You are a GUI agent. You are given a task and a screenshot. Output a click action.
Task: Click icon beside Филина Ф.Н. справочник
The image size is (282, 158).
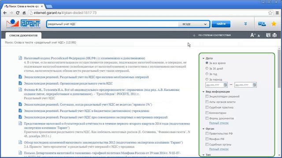coord(20,90)
